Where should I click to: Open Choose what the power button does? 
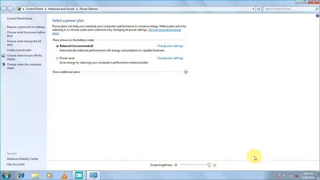pos(26,34)
